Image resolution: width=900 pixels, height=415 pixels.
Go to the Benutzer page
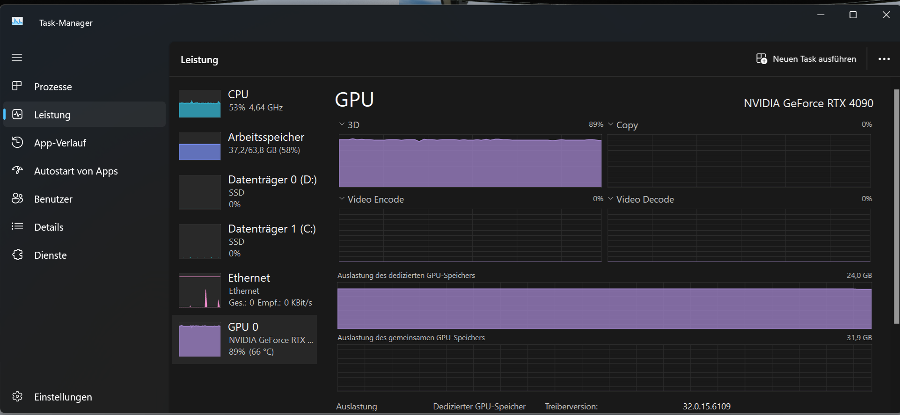[85, 199]
